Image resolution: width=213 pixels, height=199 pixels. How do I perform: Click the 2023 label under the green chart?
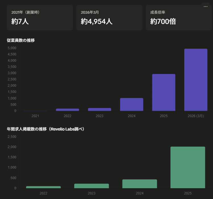[92, 193]
